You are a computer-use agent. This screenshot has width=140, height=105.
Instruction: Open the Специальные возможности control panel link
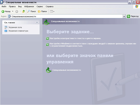pos(67,70)
